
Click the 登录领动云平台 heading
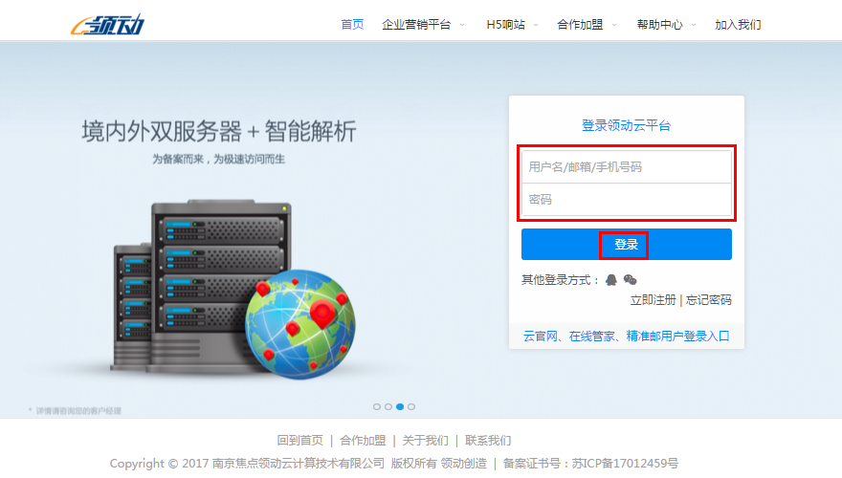626,125
